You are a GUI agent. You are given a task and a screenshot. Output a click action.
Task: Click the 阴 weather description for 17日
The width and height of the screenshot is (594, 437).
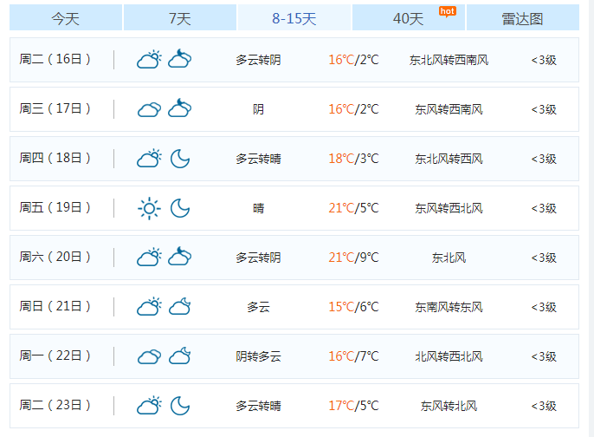pos(258,109)
